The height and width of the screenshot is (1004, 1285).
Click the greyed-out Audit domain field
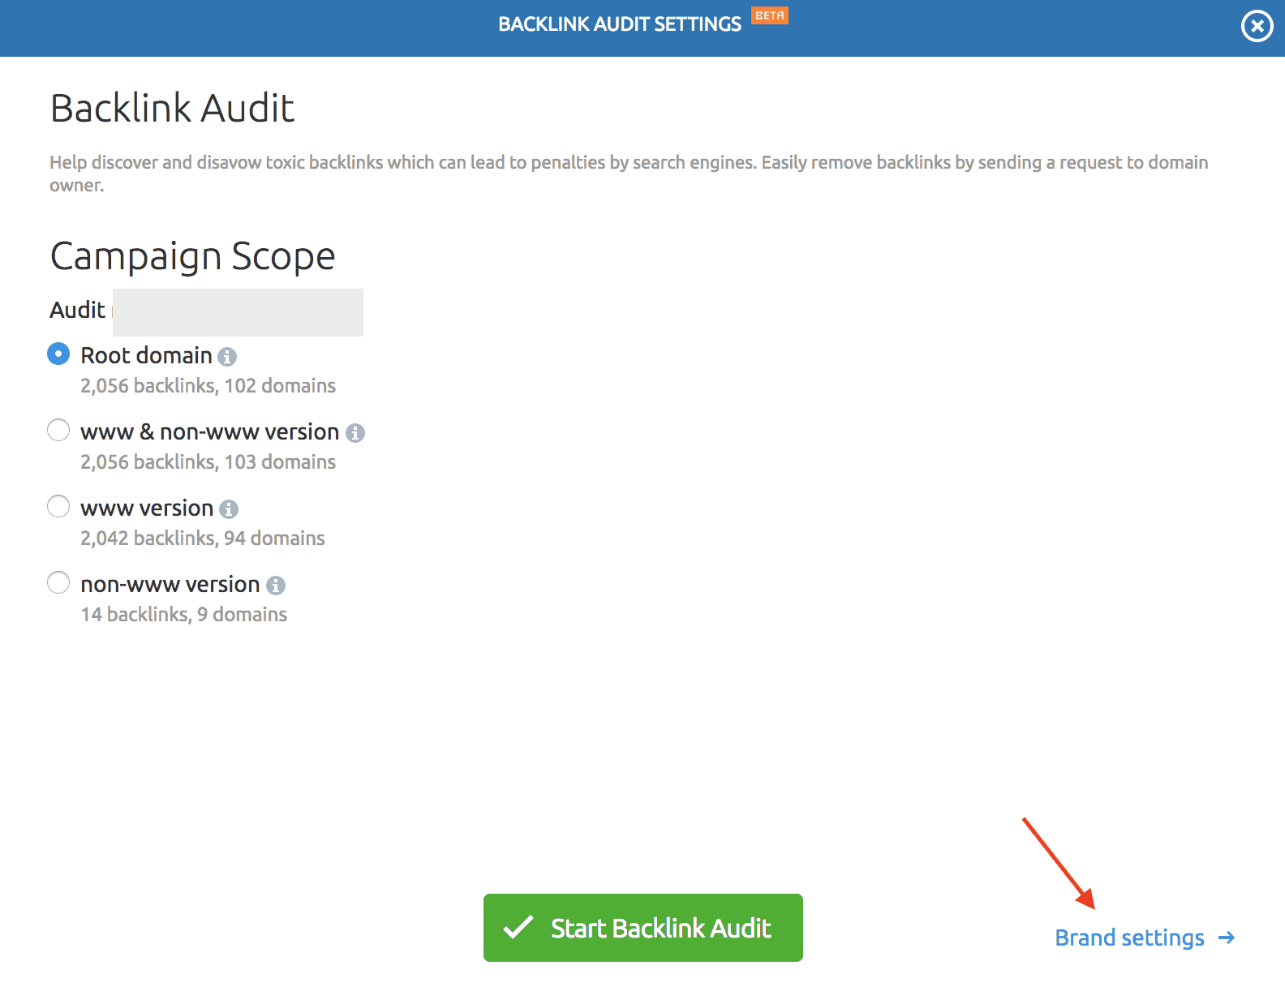[x=238, y=312]
